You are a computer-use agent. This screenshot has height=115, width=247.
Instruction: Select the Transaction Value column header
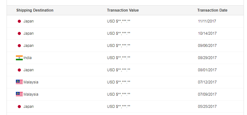123,10
